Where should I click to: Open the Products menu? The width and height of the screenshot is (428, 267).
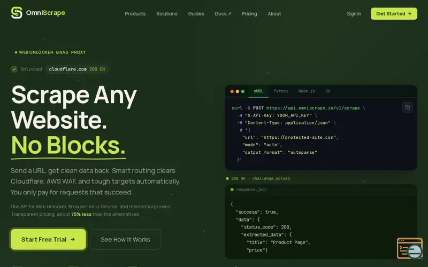tap(135, 14)
